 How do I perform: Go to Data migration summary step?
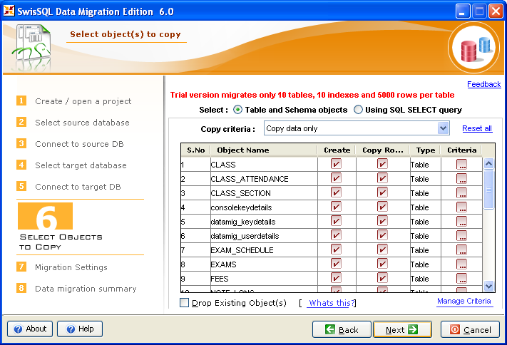pos(86,289)
